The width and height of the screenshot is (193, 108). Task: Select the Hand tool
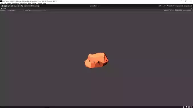2,6
